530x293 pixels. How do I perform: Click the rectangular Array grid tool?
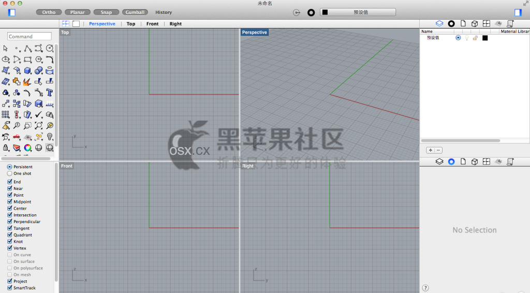click(5, 114)
